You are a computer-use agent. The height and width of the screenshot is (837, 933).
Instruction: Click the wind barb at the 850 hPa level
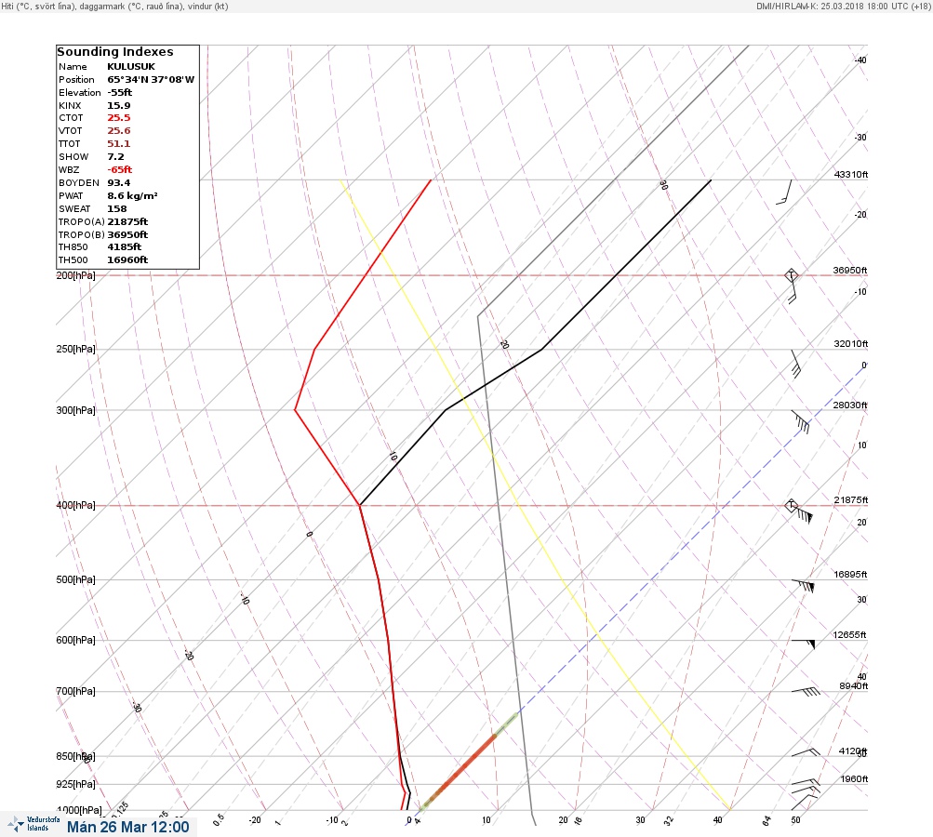click(806, 752)
